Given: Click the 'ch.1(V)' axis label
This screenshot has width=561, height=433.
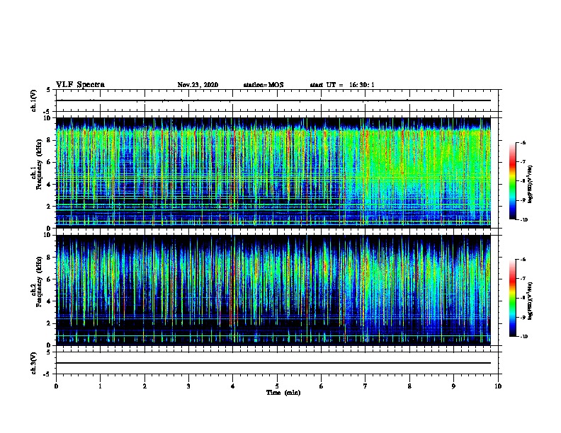Looking at the screenshot, I should click(x=34, y=100).
